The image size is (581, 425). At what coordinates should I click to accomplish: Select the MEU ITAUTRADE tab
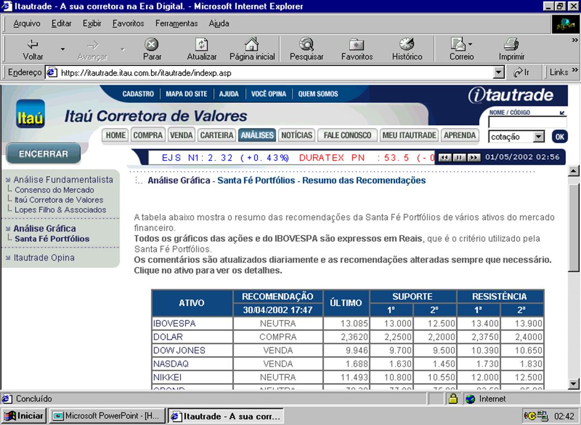(409, 135)
